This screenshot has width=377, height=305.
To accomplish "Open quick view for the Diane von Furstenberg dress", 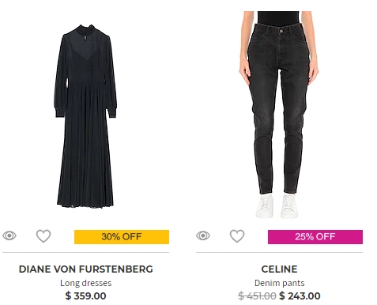I will pos(9,235).
